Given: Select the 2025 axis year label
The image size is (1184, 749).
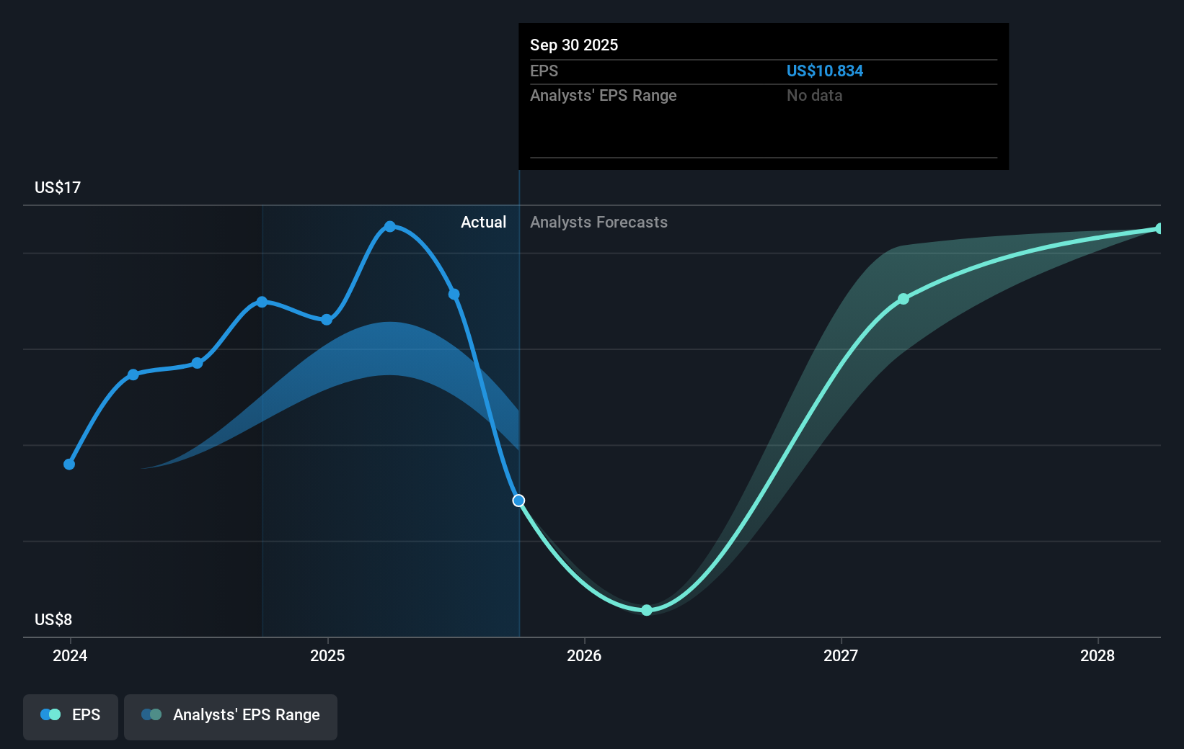Looking at the screenshot, I should coord(327,656).
